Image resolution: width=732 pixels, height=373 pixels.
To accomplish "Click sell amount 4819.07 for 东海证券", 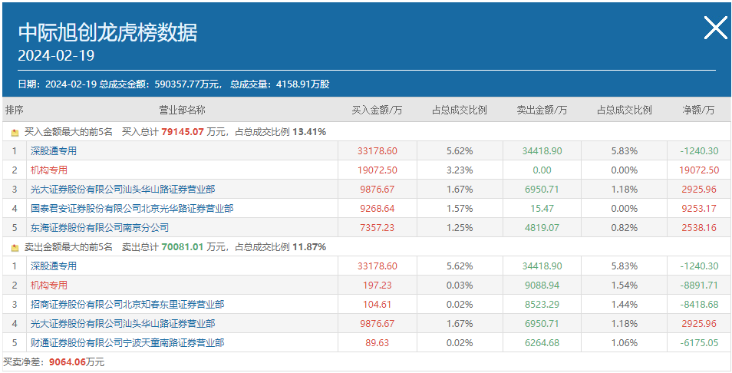I will click(542, 227).
